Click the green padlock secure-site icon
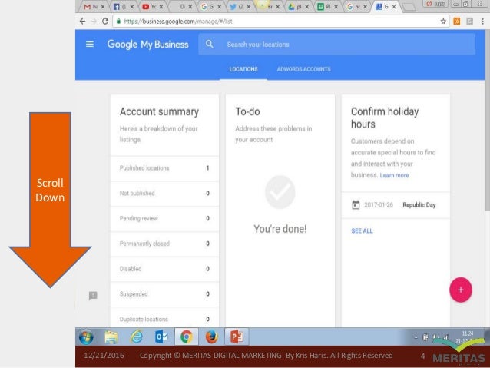Viewport: 490px width, 368px height. click(x=118, y=22)
